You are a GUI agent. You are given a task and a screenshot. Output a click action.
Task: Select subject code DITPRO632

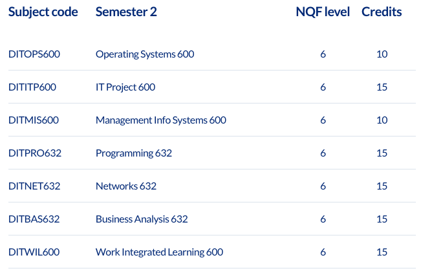35,153
